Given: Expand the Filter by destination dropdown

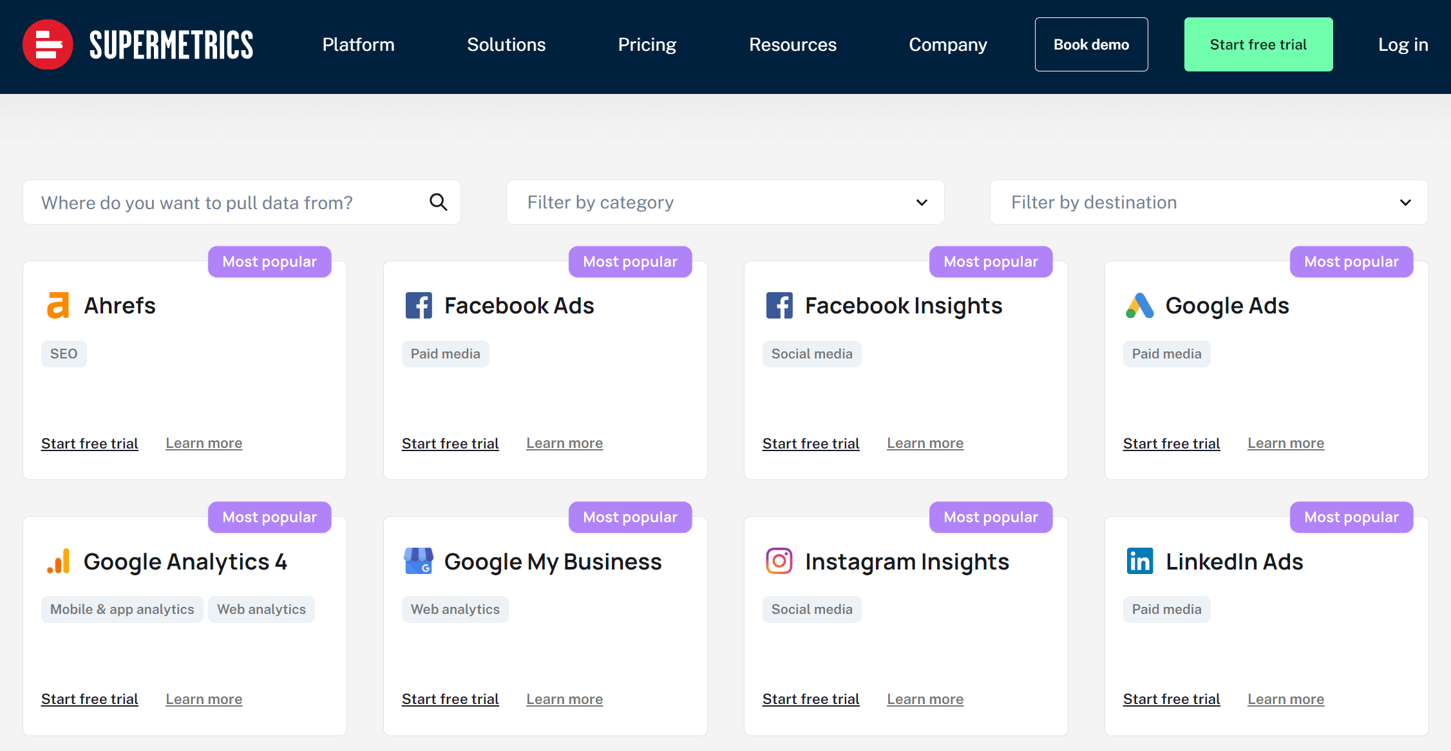Looking at the screenshot, I should [x=1209, y=202].
